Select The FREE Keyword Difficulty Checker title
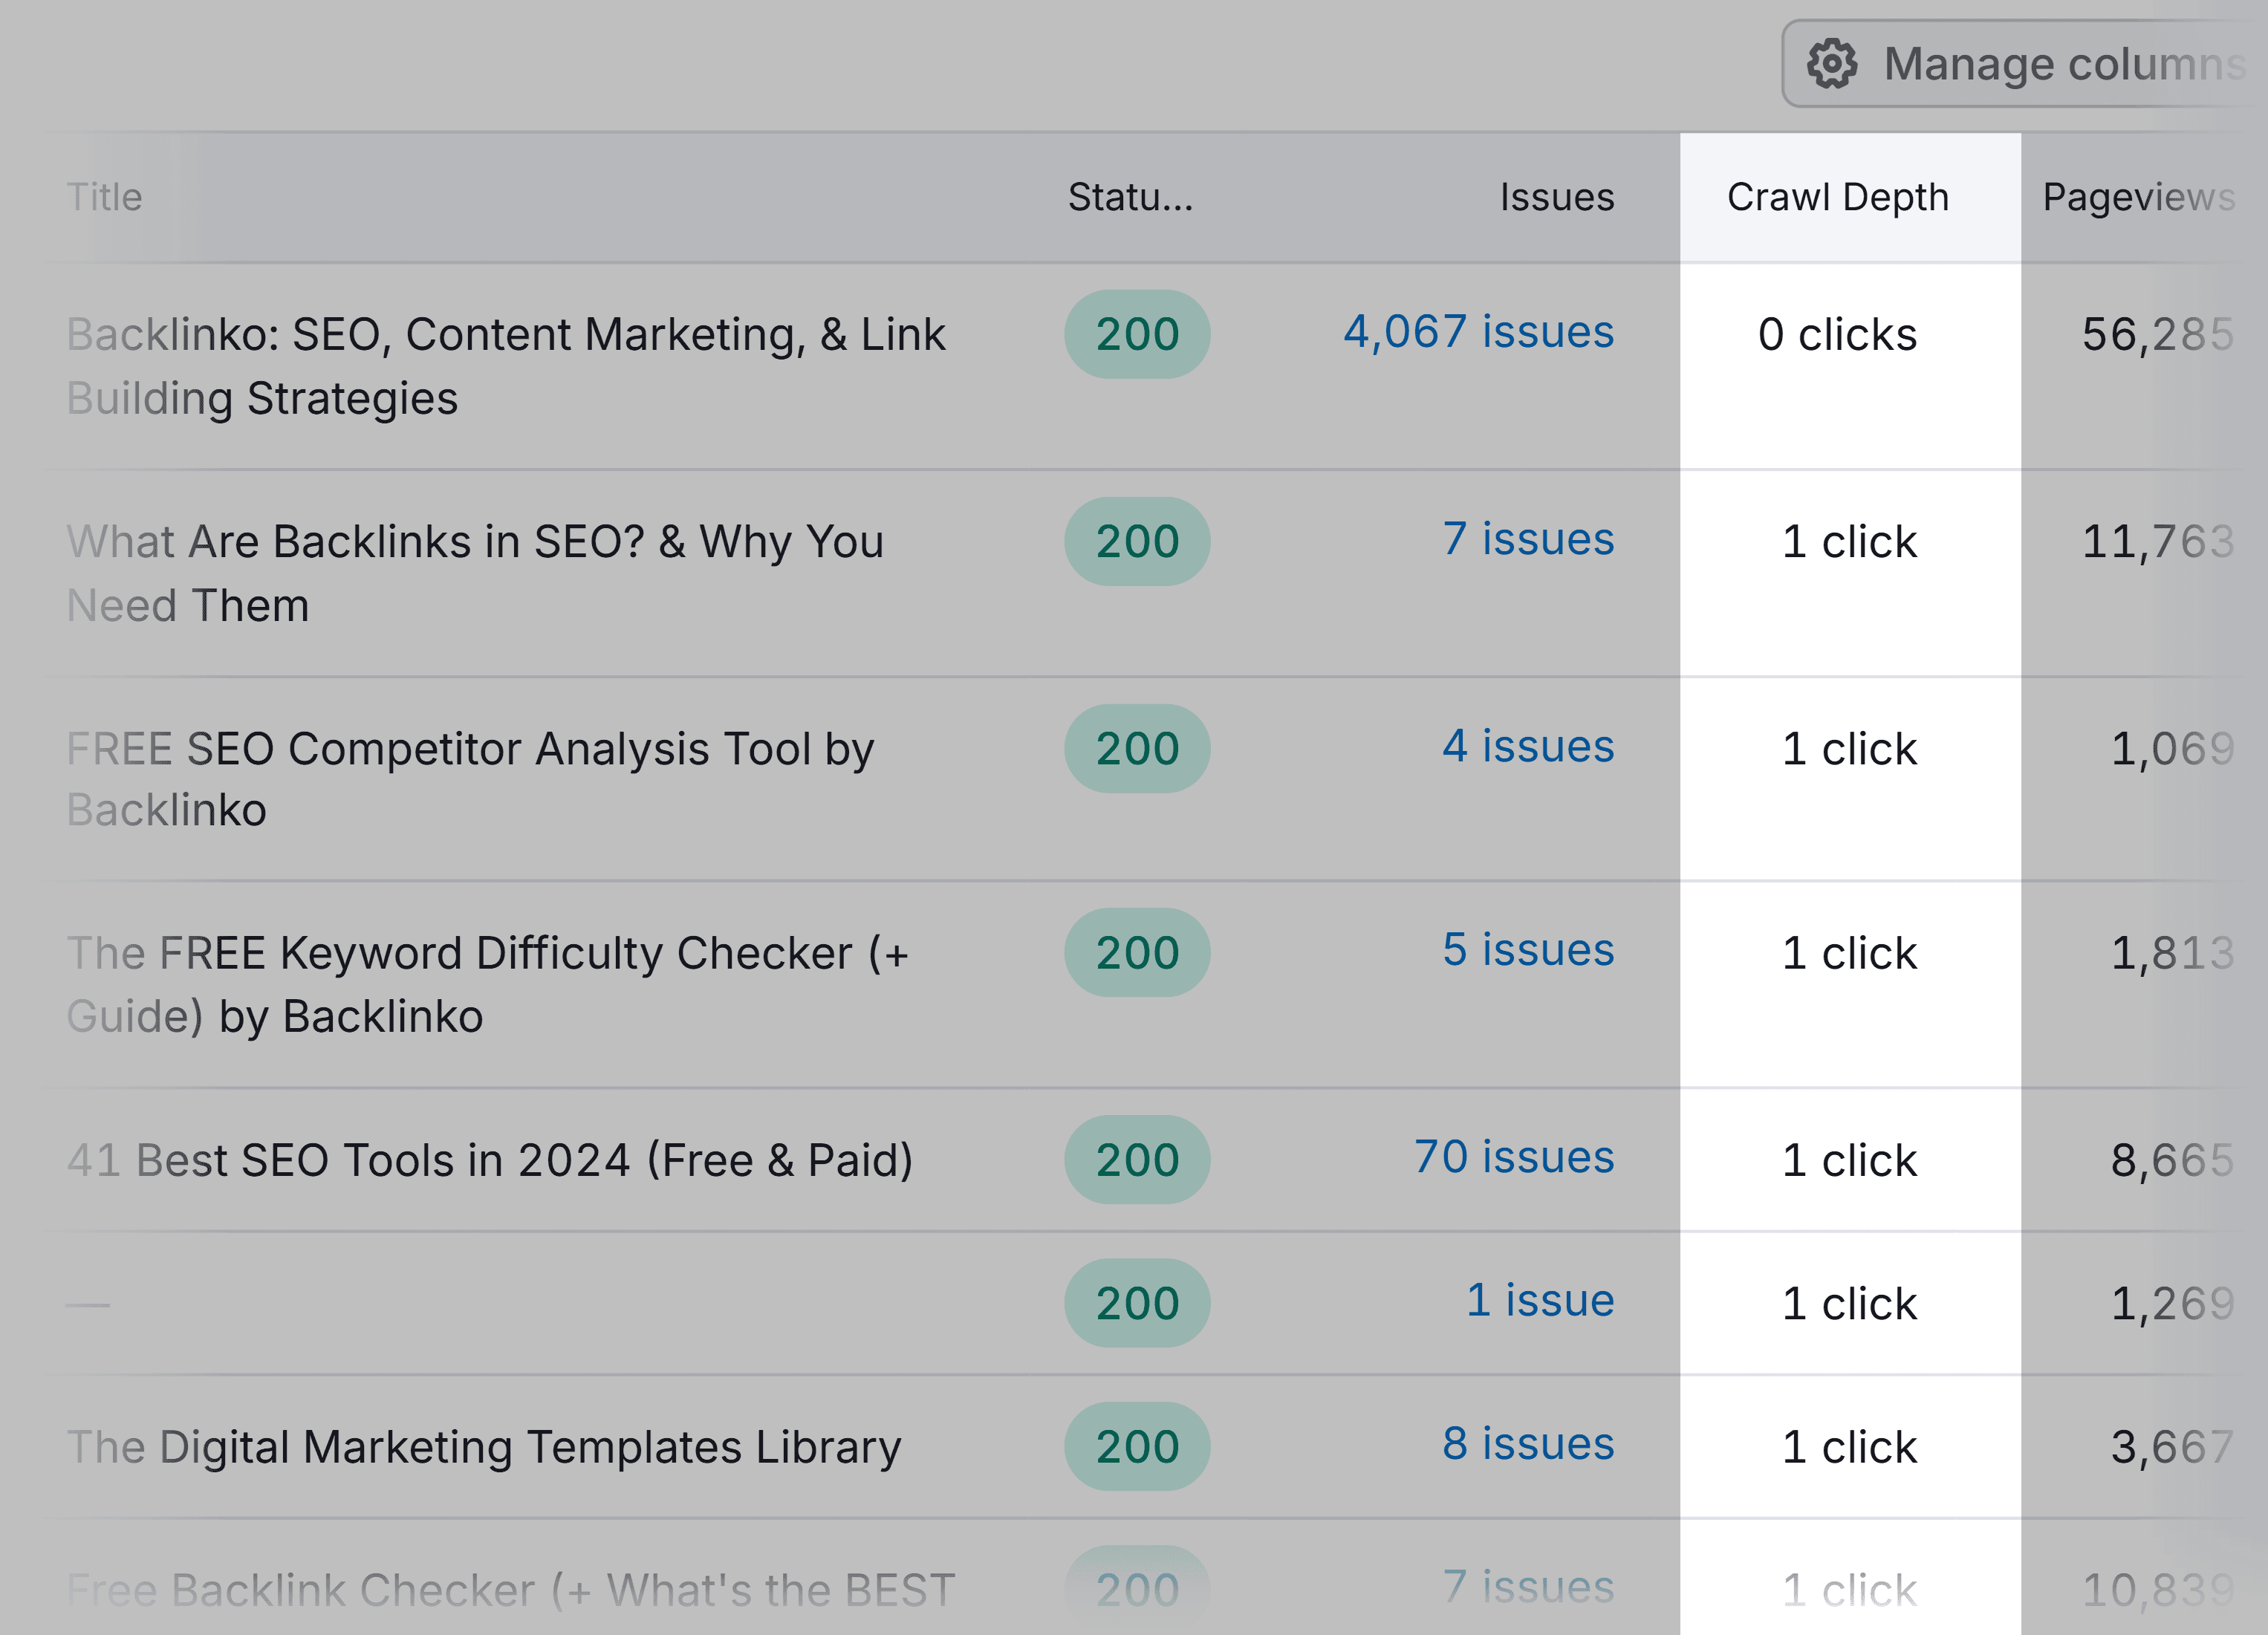This screenshot has height=1635, width=2268. (x=487, y=984)
